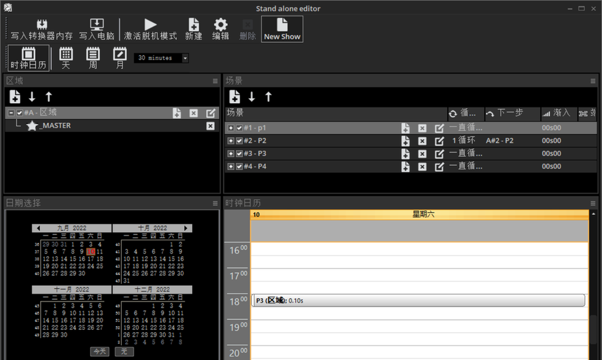Select the P3 event at 18:00
Image resolution: width=602 pixels, height=360 pixels.
(x=419, y=300)
